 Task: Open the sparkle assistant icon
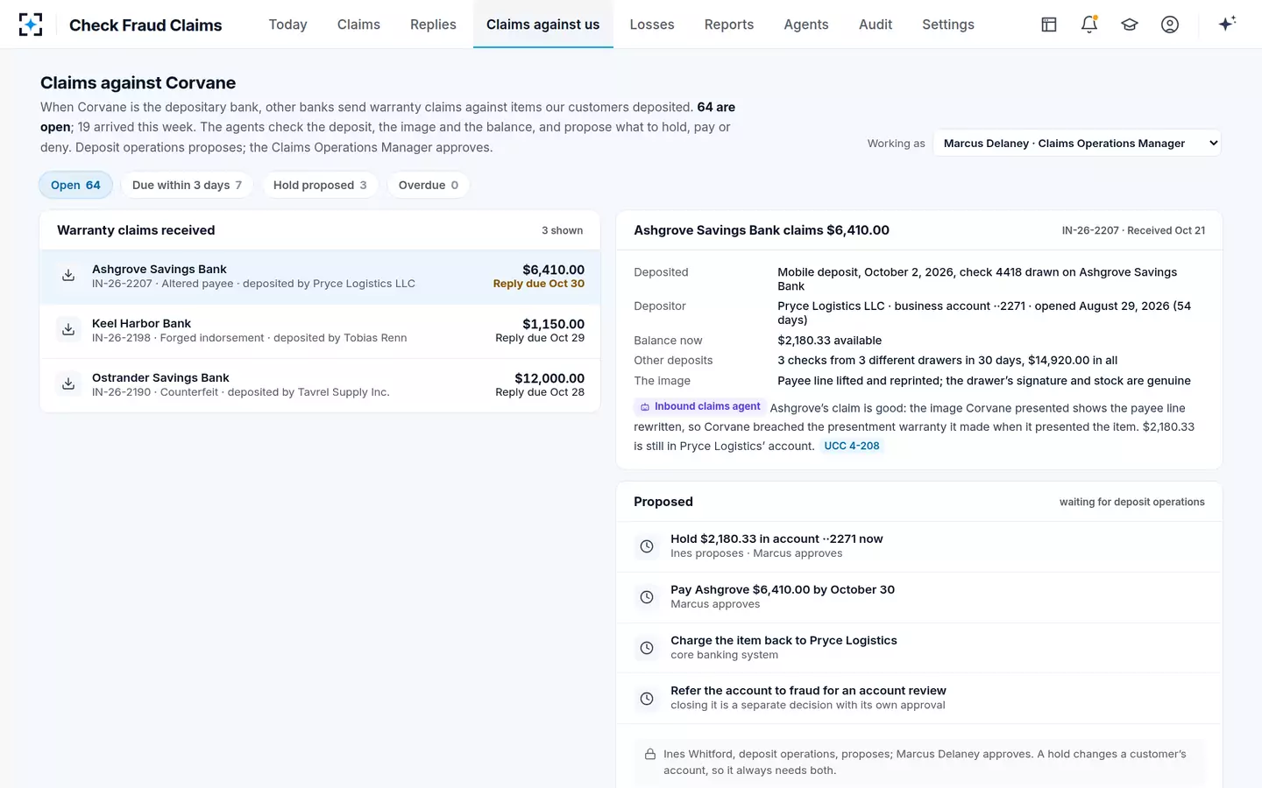[1227, 24]
